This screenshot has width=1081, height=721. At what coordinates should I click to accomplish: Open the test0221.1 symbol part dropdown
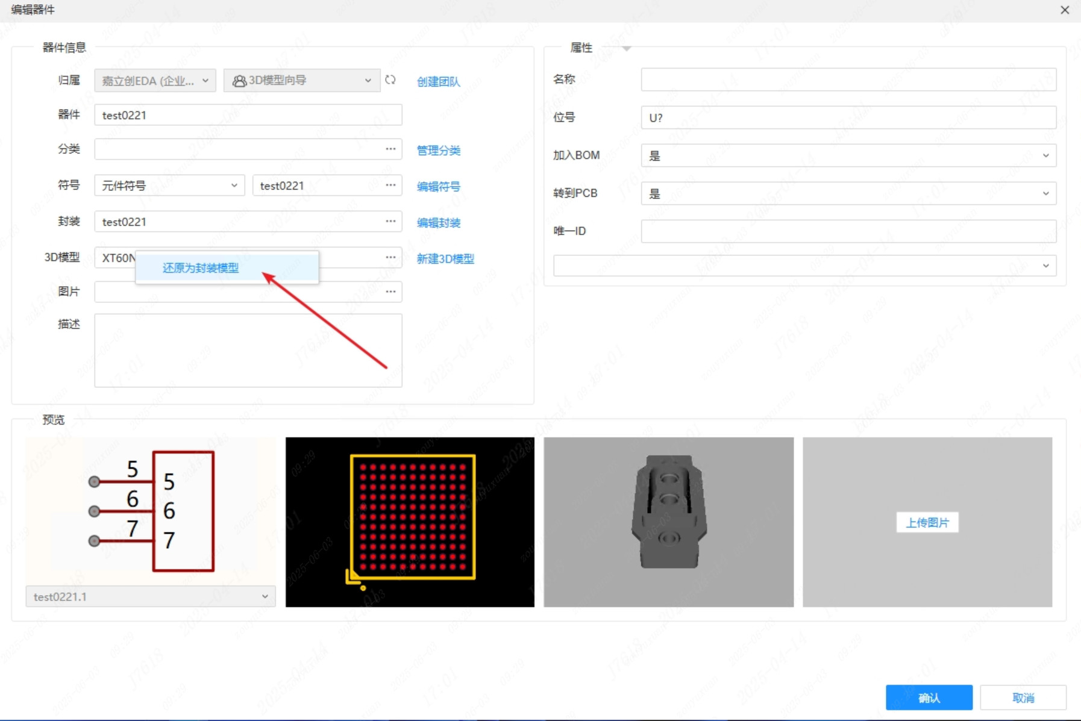click(151, 596)
